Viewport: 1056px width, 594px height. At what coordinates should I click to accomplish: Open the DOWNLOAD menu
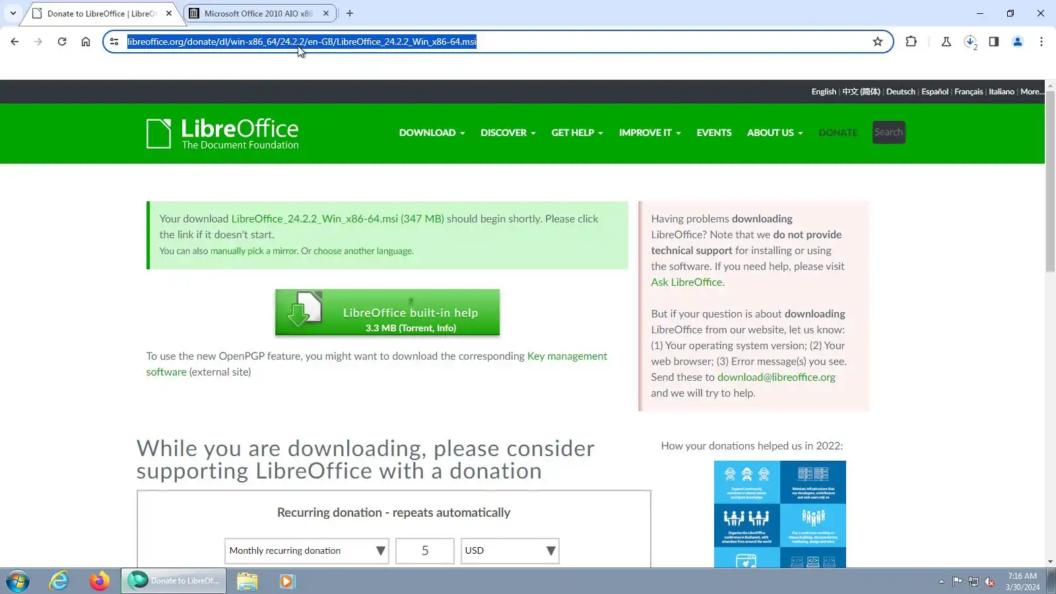coord(432,133)
